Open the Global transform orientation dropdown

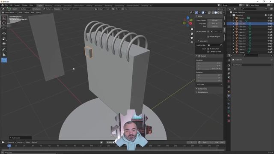pos(100,9)
